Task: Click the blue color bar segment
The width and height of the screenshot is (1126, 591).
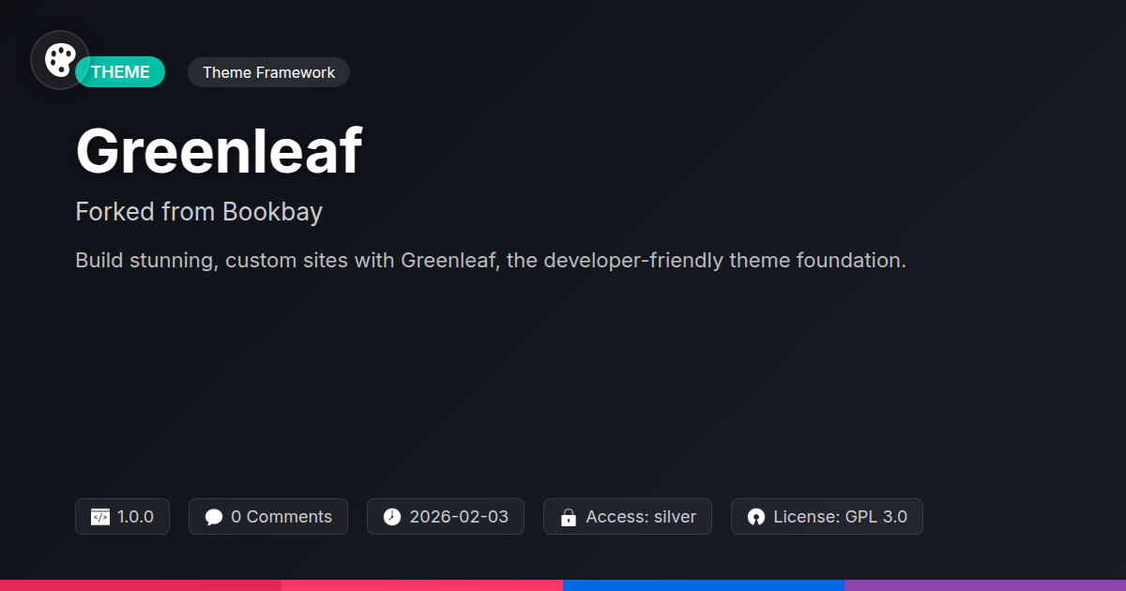Action: (x=704, y=584)
